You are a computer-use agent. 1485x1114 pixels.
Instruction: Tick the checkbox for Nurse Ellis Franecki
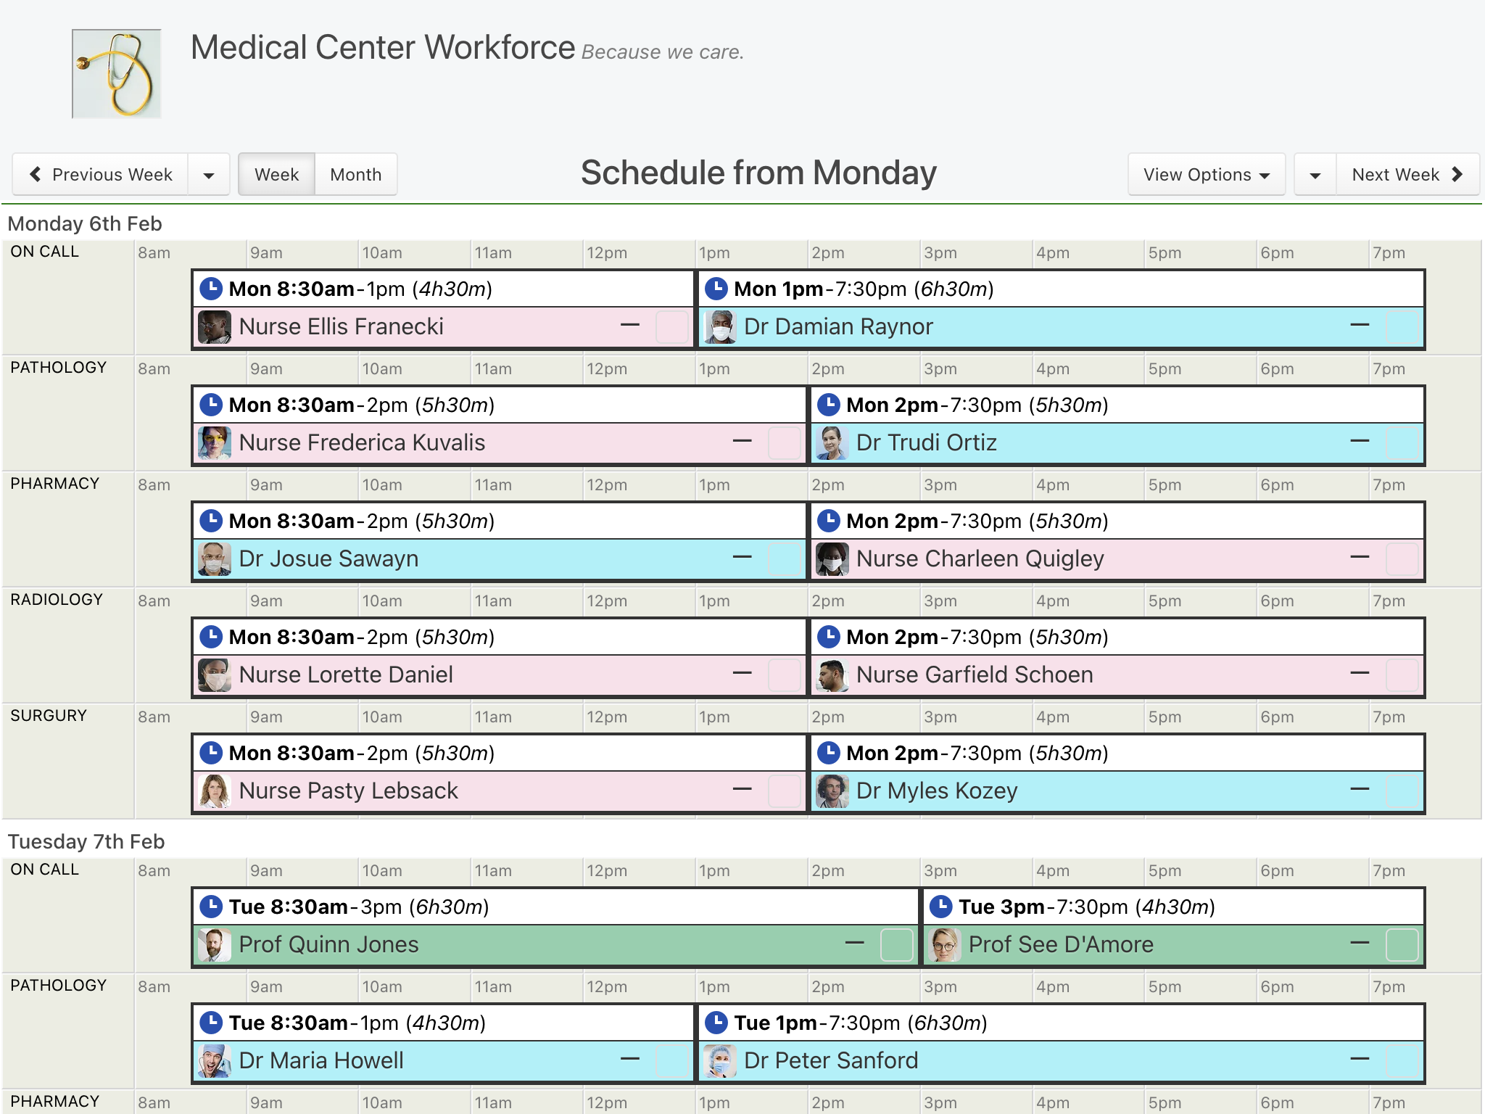pyautogui.click(x=671, y=327)
